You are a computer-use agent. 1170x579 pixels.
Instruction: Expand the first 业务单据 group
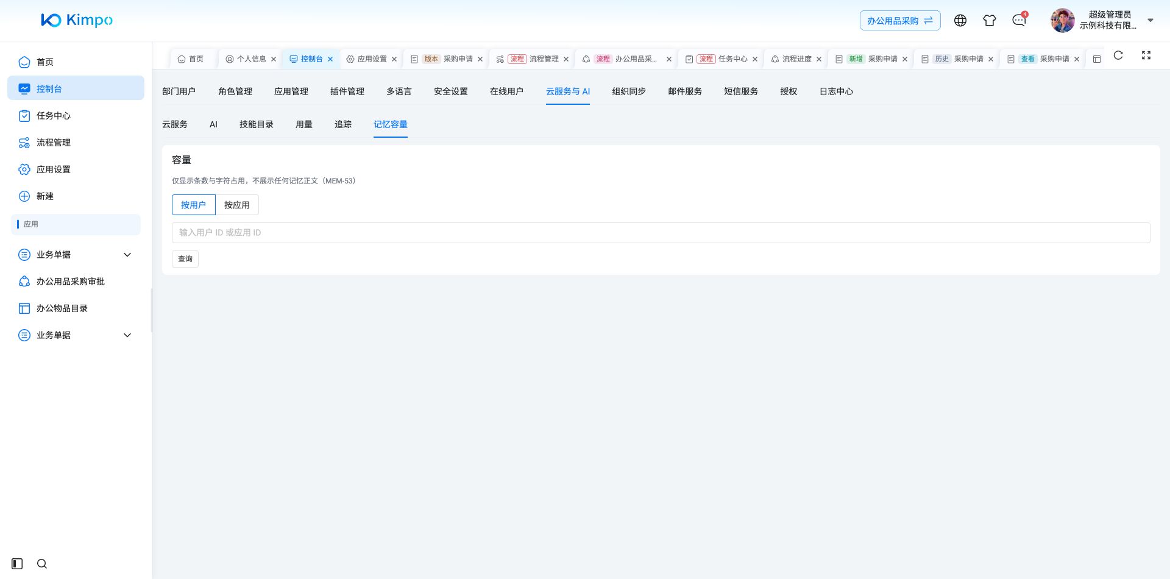[76, 255]
